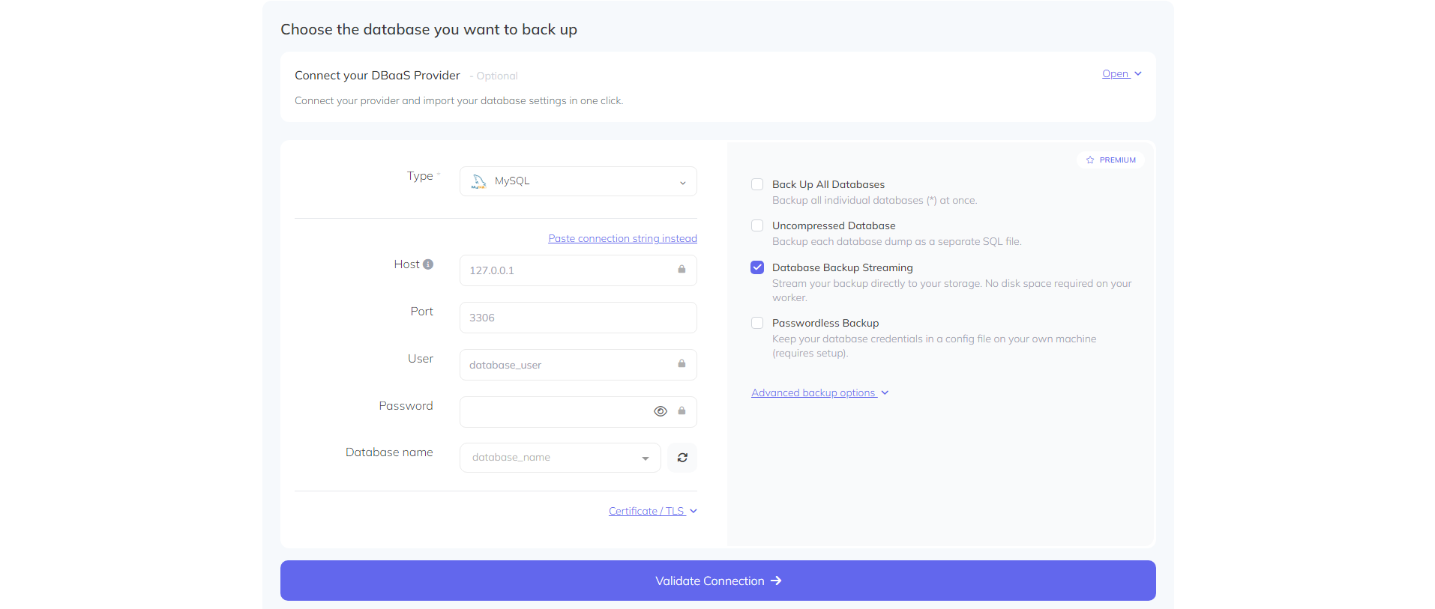Click the lock icon in User field

point(682,364)
